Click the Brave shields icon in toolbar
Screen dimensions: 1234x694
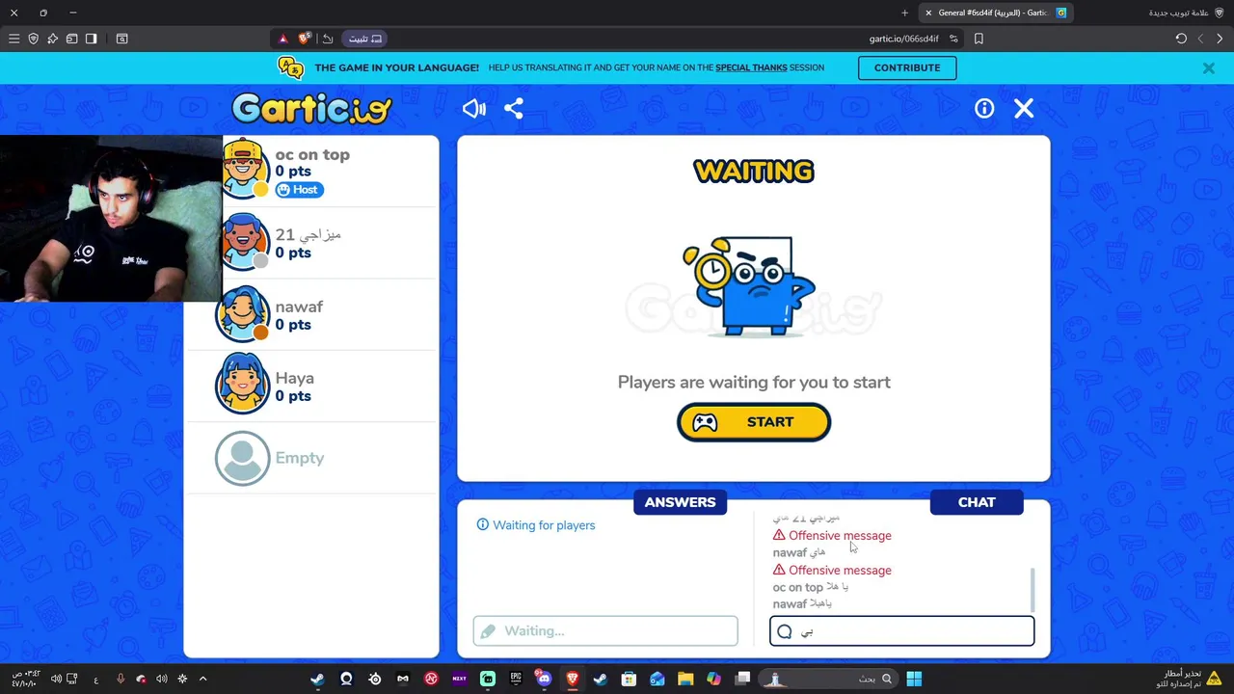point(34,39)
